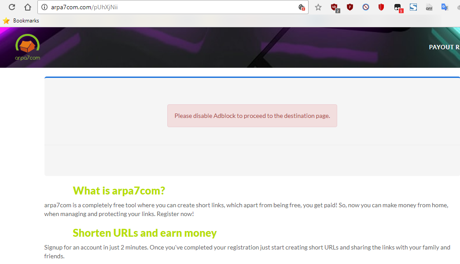Image resolution: width=460 pixels, height=264 pixels.
Task: Select the PAYOUT R navigation item
Action: tap(444, 47)
